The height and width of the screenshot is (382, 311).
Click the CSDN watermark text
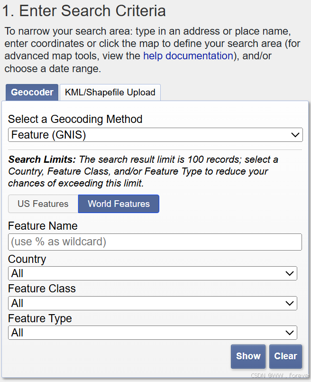(280, 375)
